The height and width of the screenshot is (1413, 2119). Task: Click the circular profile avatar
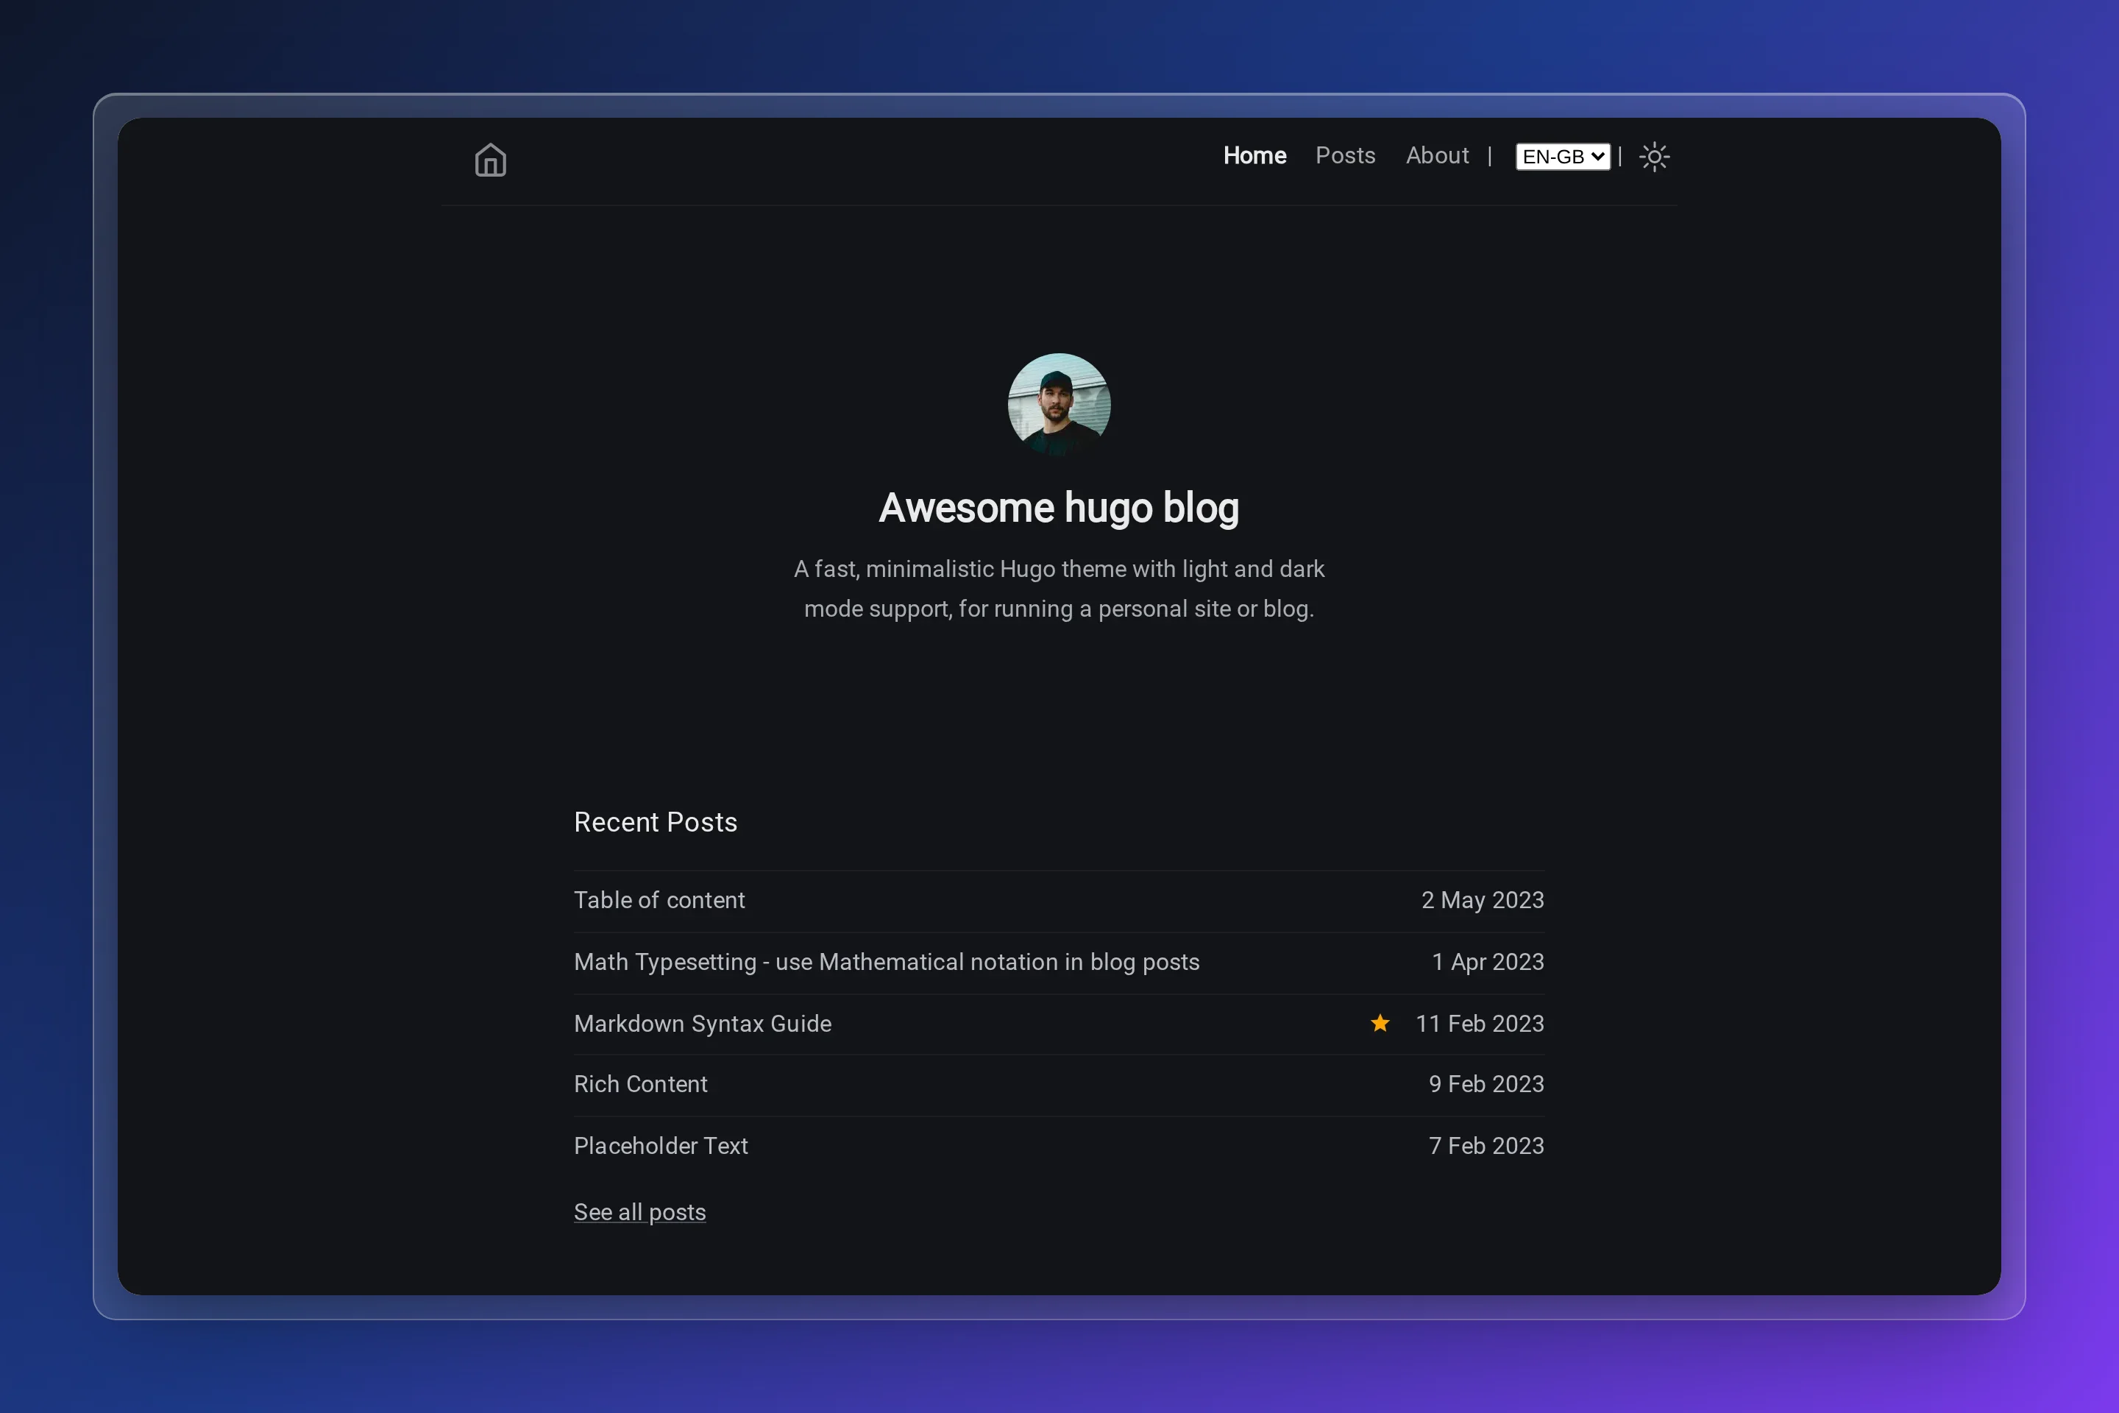coord(1059,405)
